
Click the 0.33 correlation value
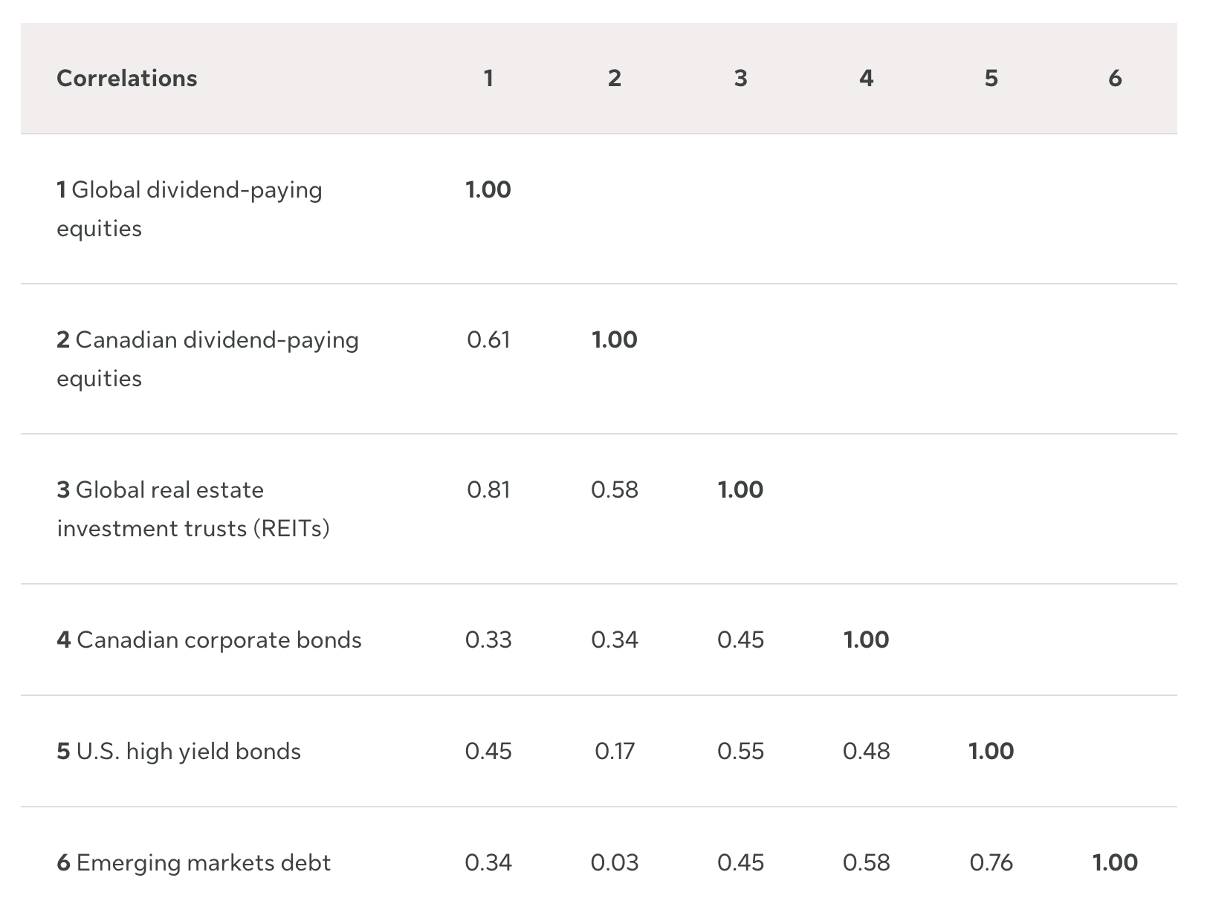(x=488, y=640)
